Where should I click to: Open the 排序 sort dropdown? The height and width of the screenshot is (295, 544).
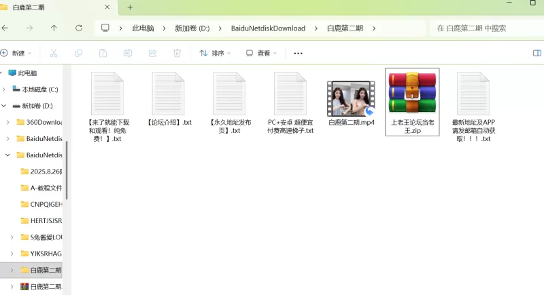(215, 53)
